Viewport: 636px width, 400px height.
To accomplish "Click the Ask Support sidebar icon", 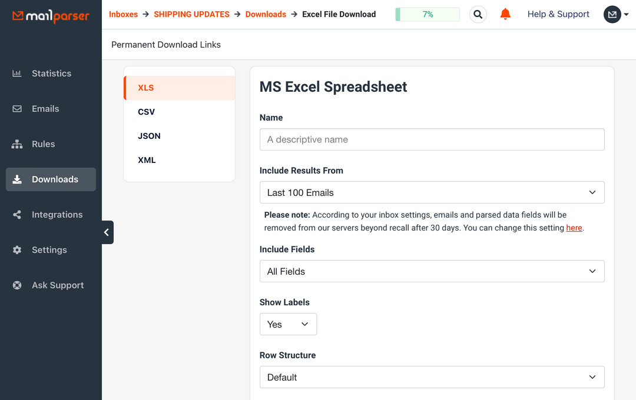I will click(x=17, y=285).
